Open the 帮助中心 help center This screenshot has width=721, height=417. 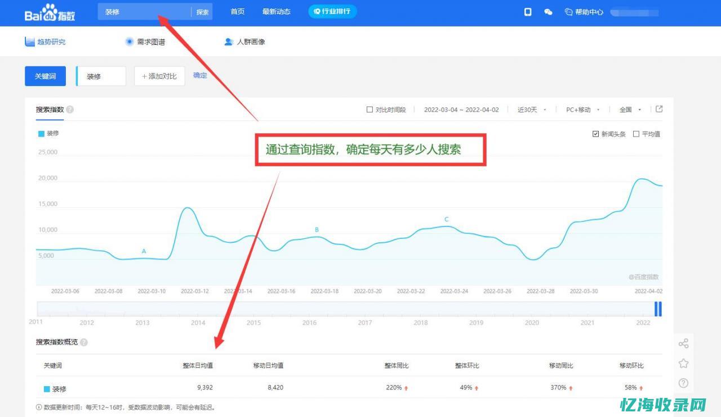pyautogui.click(x=584, y=11)
